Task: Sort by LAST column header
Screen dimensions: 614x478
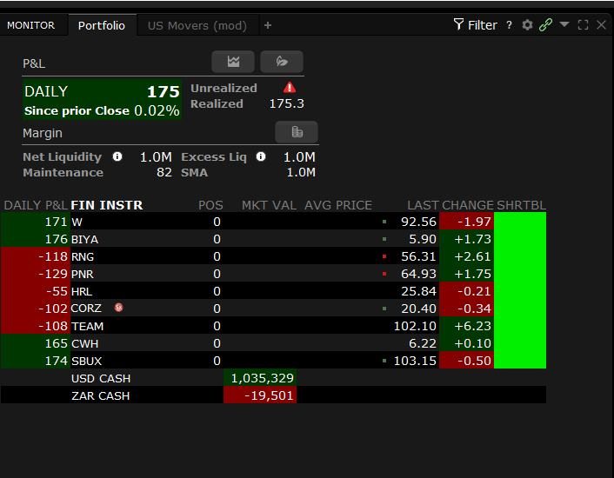Action: tap(424, 205)
